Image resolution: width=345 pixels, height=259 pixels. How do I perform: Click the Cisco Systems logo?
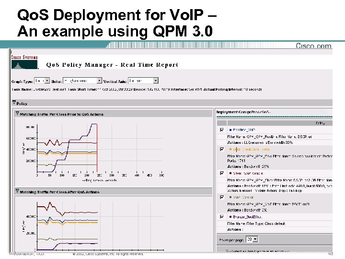pyautogui.click(x=24, y=62)
